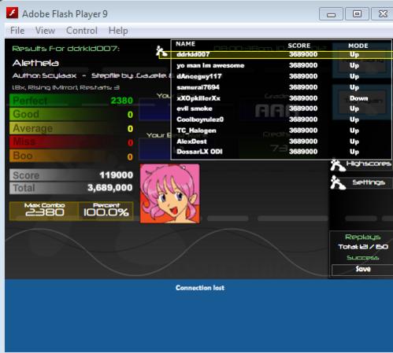
Task: Click the Connection lost message
Action: point(200,288)
